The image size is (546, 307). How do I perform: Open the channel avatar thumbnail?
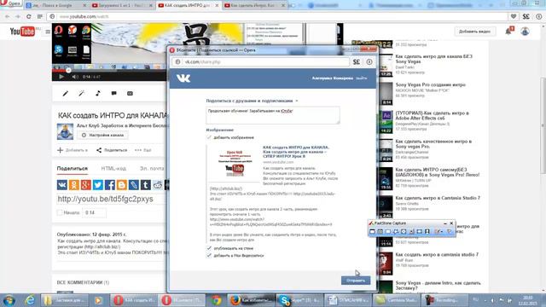(x=65, y=131)
